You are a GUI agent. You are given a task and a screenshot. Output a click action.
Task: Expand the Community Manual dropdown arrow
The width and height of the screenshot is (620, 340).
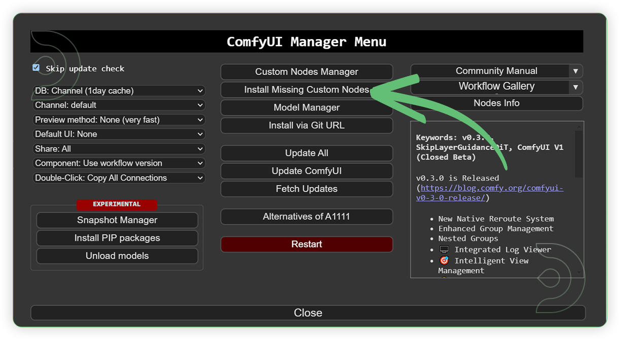[x=576, y=71]
